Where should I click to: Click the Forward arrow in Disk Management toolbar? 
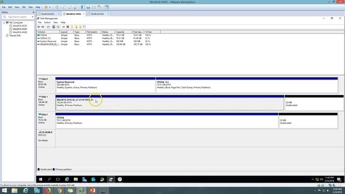pos(43,27)
